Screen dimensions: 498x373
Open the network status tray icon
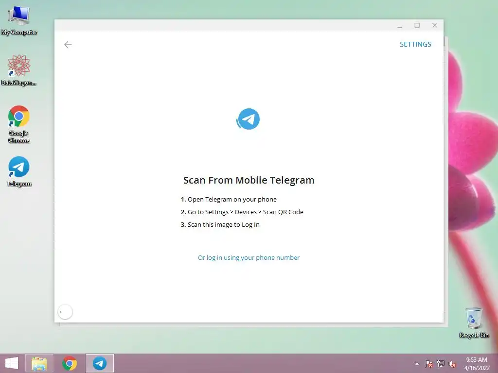pyautogui.click(x=441, y=364)
